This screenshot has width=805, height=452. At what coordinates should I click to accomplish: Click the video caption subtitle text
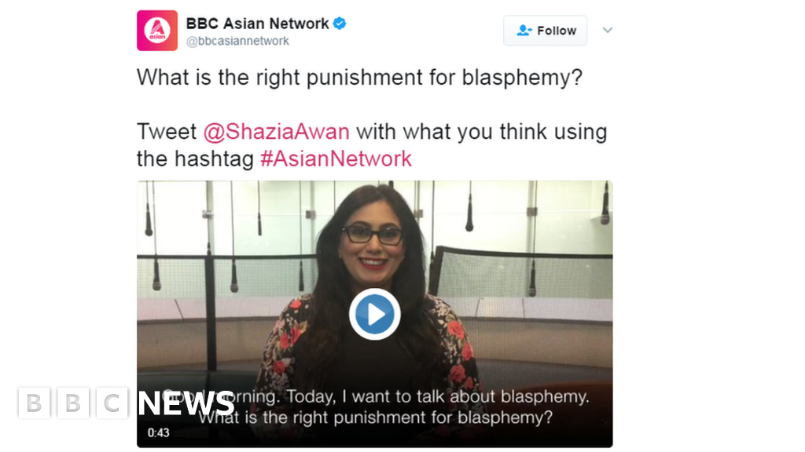[376, 407]
